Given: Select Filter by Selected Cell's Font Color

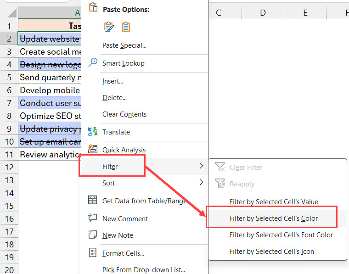Looking at the screenshot, I should pyautogui.click(x=281, y=235).
